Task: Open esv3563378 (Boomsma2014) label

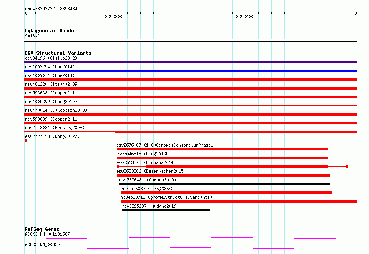Action: (146, 162)
